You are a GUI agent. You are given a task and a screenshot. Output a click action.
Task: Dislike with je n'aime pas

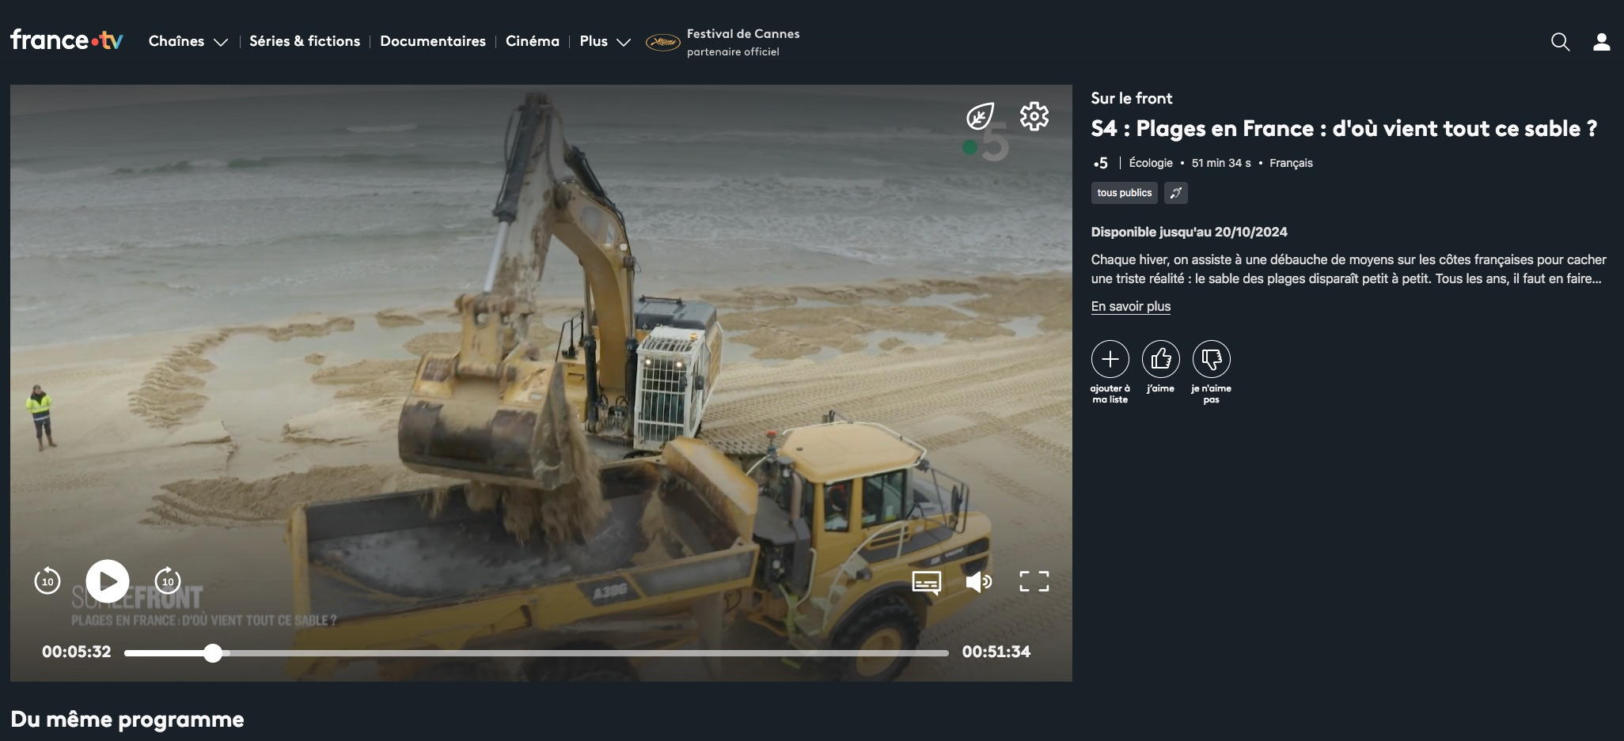click(x=1212, y=360)
